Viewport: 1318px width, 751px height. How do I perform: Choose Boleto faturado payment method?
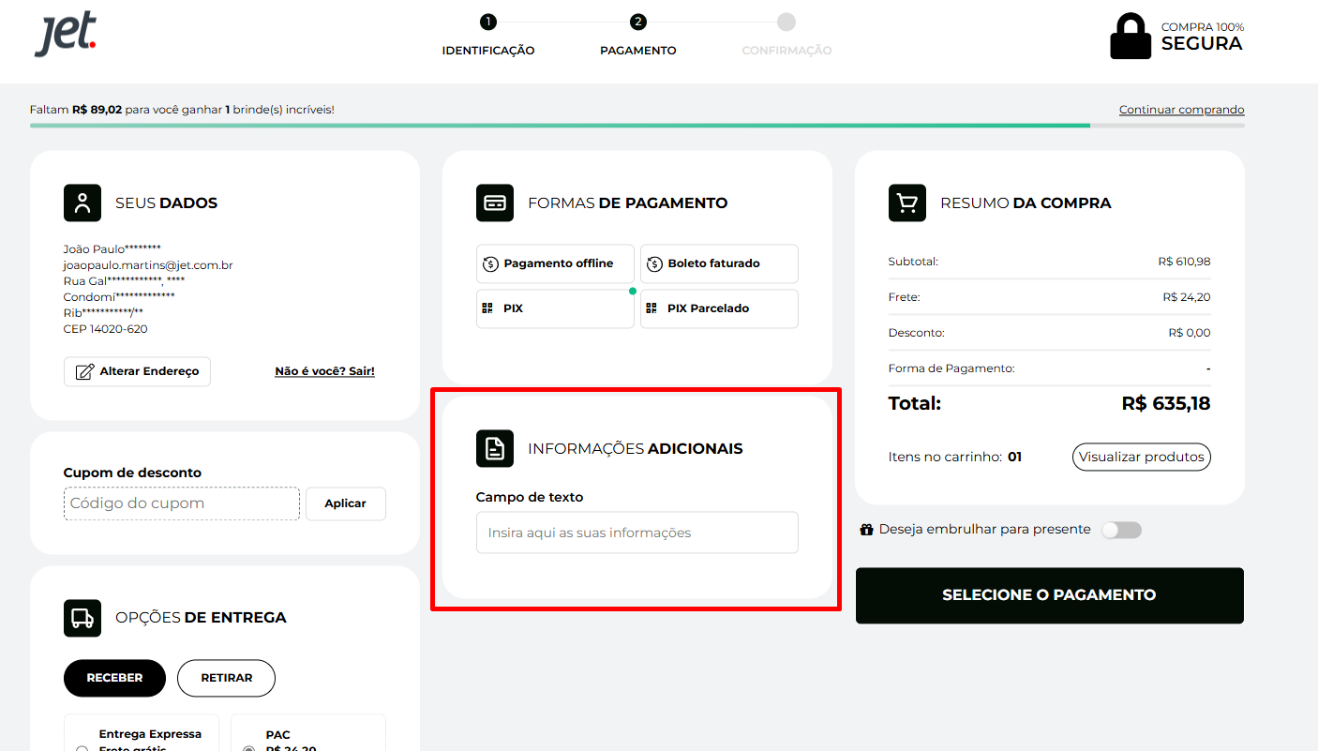(719, 263)
